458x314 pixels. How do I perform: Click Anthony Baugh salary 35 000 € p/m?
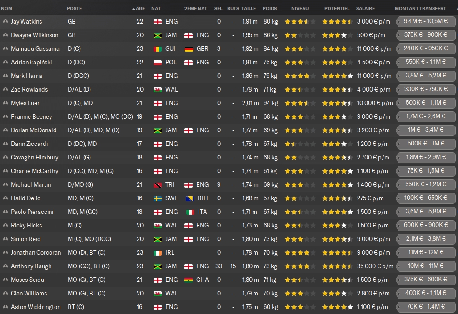tap(375, 266)
